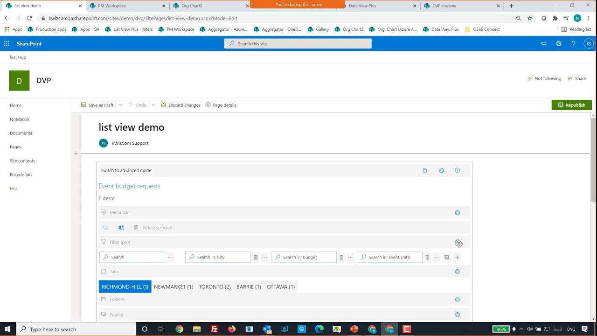Open Folders section settings gear
The height and width of the screenshot is (336, 597).
click(x=458, y=299)
